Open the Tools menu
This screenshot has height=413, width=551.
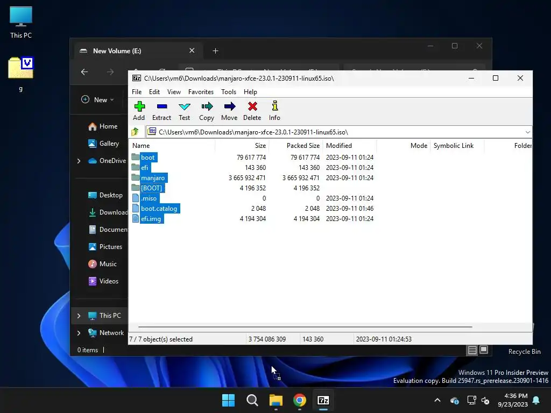click(x=228, y=91)
